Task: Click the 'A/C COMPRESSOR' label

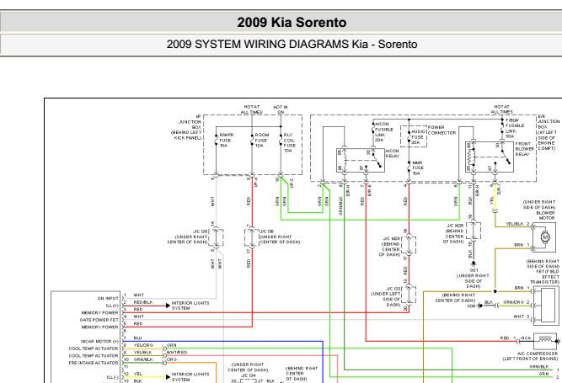Action: 538,354
